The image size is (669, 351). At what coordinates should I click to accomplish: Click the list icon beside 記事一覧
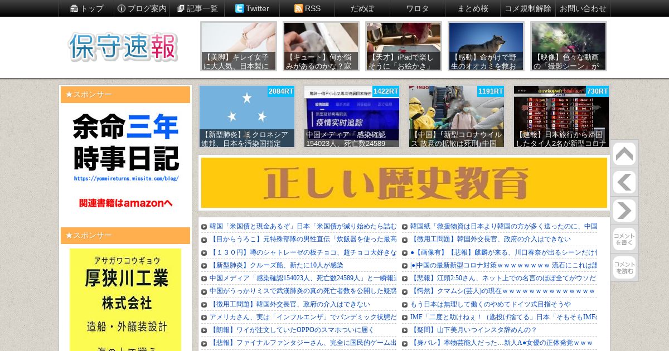tap(181, 8)
